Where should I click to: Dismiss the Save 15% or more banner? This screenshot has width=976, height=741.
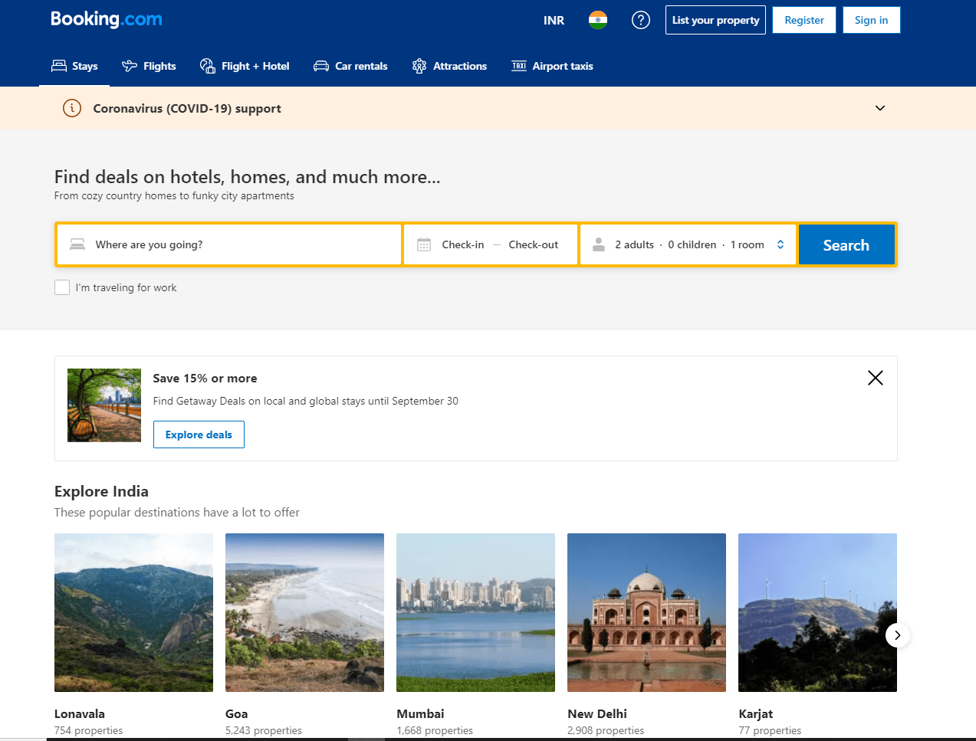click(x=876, y=378)
